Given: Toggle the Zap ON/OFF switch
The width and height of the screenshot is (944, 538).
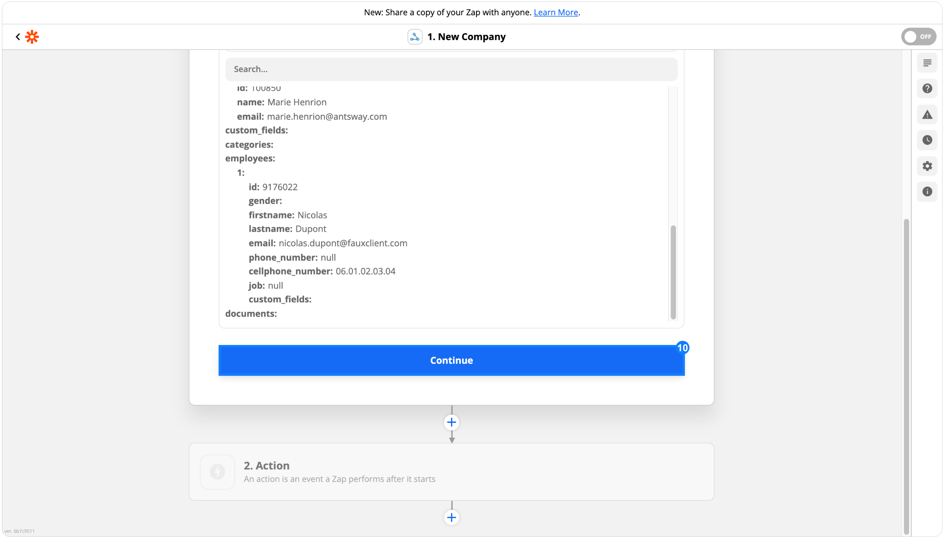Looking at the screenshot, I should (x=919, y=37).
